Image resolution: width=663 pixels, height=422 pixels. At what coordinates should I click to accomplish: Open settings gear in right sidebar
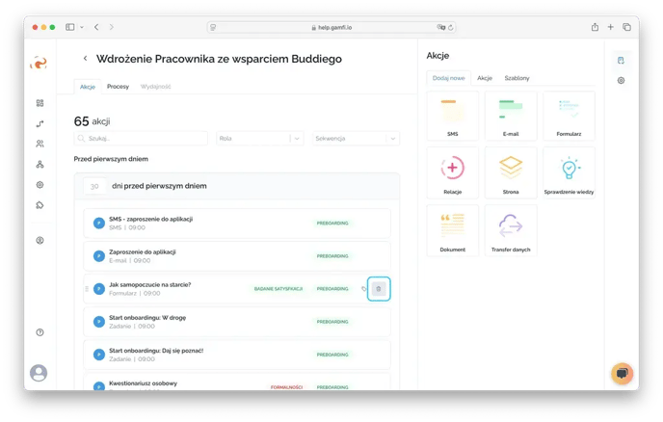(622, 81)
